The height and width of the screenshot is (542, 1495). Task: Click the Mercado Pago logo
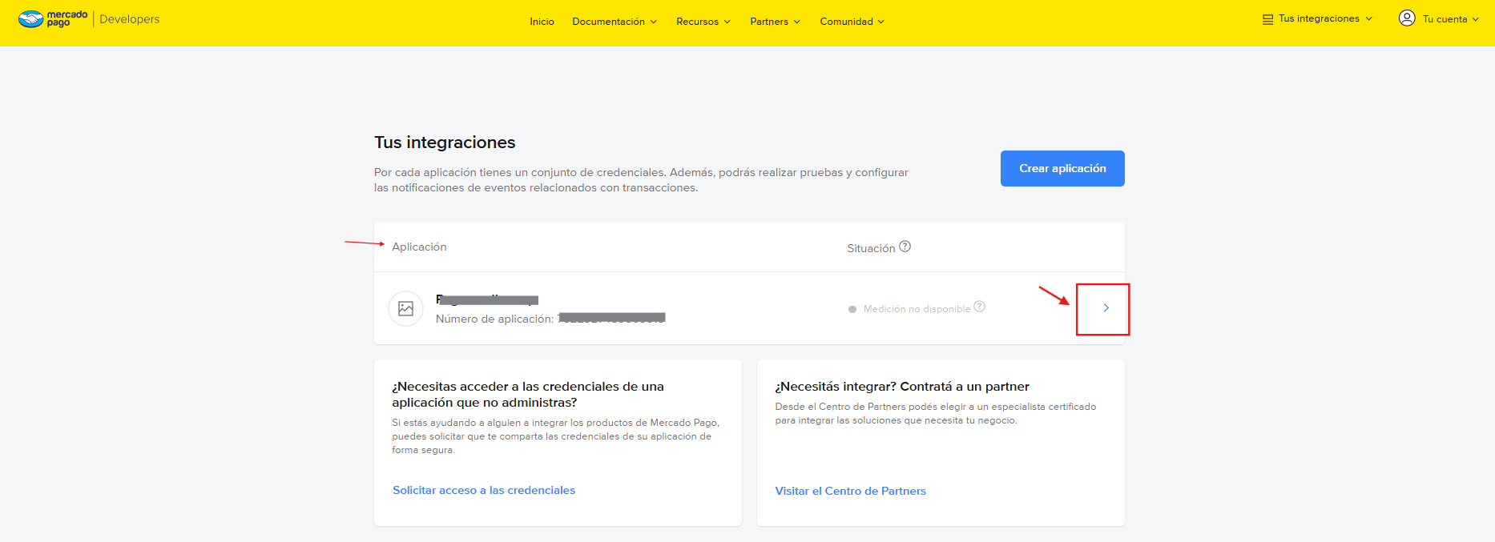(53, 18)
